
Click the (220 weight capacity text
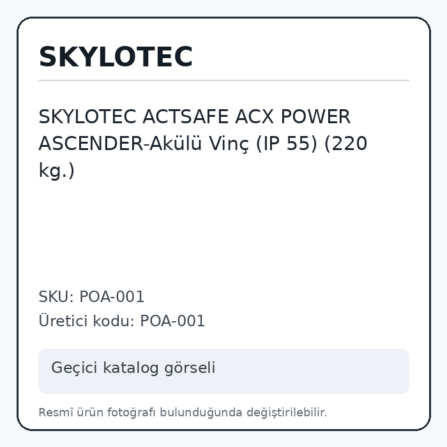tap(345, 144)
